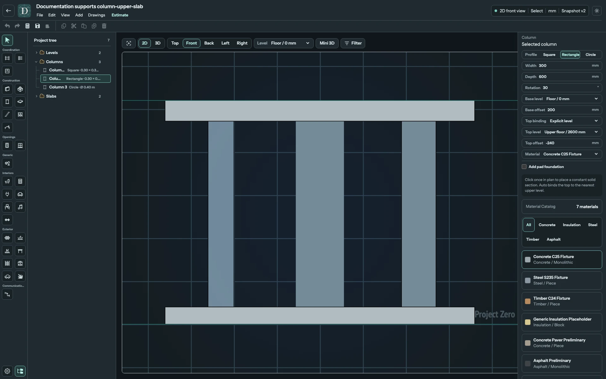The width and height of the screenshot is (606, 379).
Task: Open the Top binding dropdown
Action: pos(562,121)
